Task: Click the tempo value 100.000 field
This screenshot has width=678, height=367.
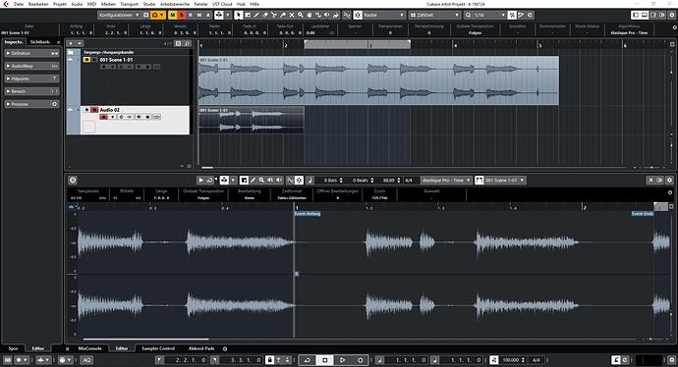Action: click(x=511, y=360)
